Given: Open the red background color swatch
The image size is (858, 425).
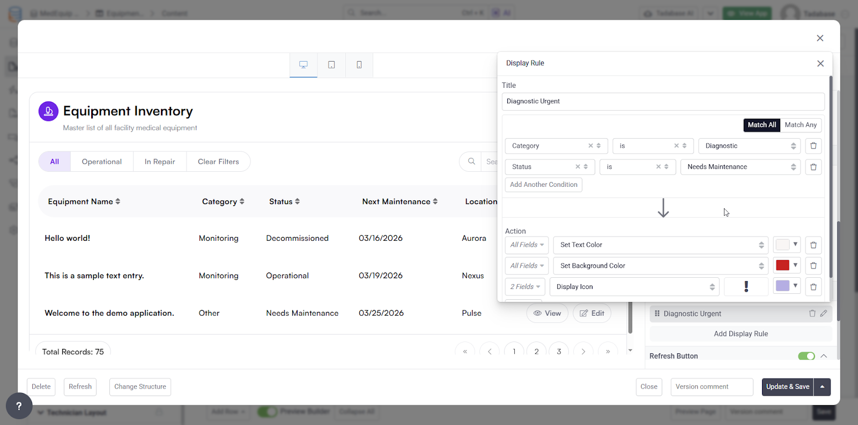Looking at the screenshot, I should [787, 265].
